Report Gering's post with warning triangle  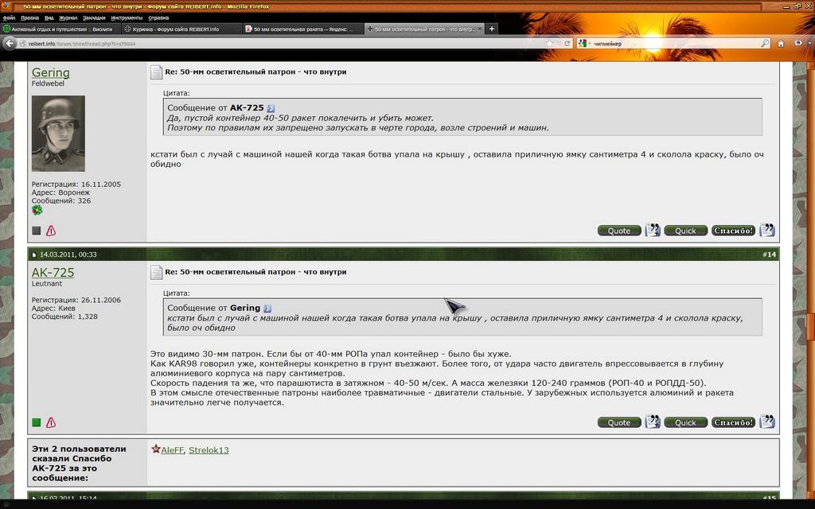[51, 231]
